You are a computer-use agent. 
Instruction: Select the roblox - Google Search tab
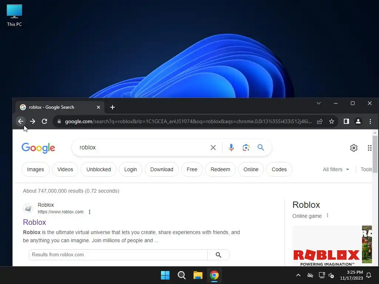coord(60,107)
